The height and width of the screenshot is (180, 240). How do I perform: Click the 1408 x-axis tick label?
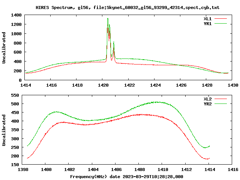[x=139, y=169]
